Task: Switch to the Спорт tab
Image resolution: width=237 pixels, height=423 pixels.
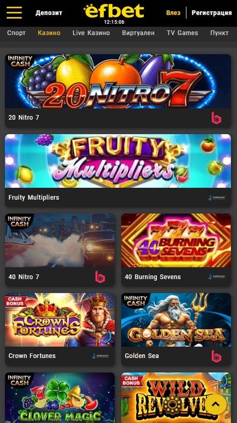Action: pos(16,33)
